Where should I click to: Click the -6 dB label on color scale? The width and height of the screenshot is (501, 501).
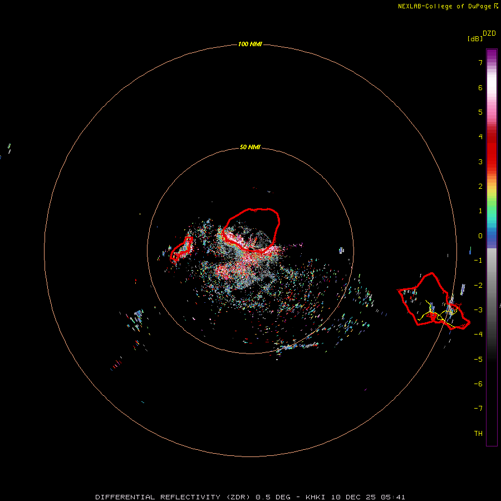pyautogui.click(x=478, y=384)
